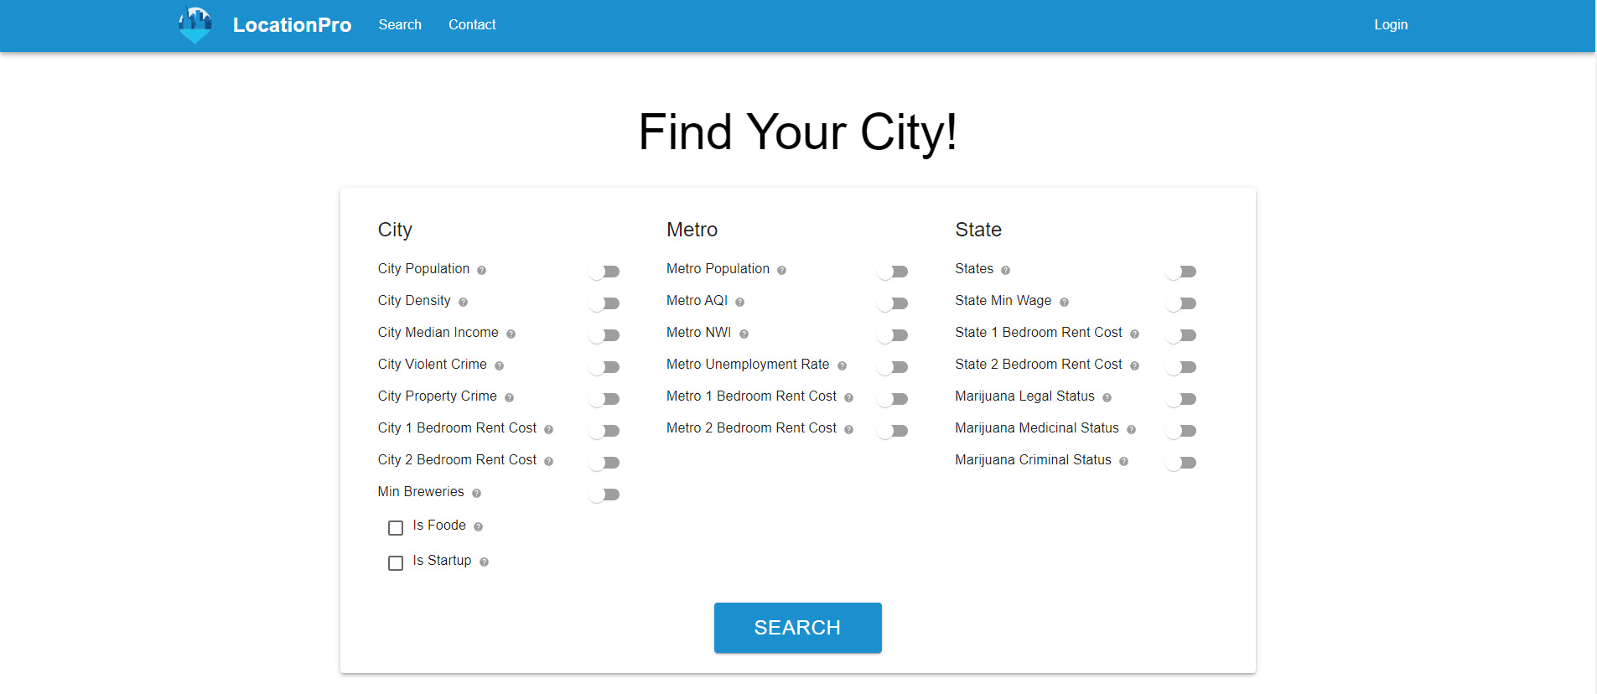1597x694 pixels.
Task: Toggle Metro 1 Bedroom Rent Cost filter
Action: 893,399
